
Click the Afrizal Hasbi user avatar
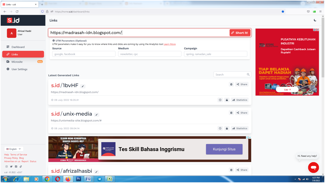pos(12,33)
